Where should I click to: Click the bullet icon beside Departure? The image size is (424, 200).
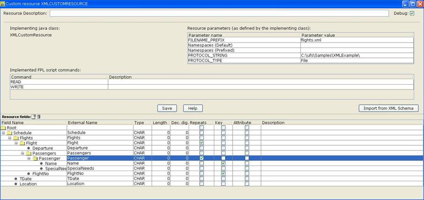coord(29,148)
